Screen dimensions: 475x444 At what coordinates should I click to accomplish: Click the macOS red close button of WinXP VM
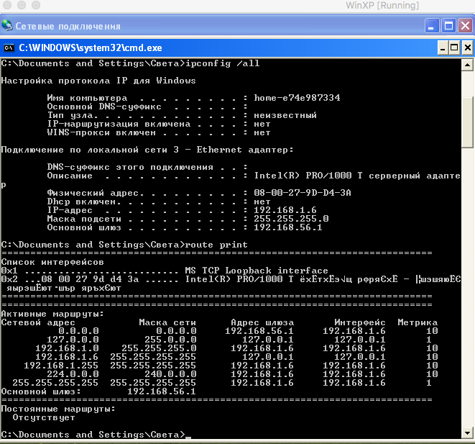[7, 5]
